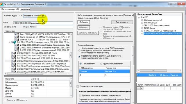Screen dimensions: 186x104
Task: Click assembly icon of Штоковый подвод row
Action: point(15,42)
